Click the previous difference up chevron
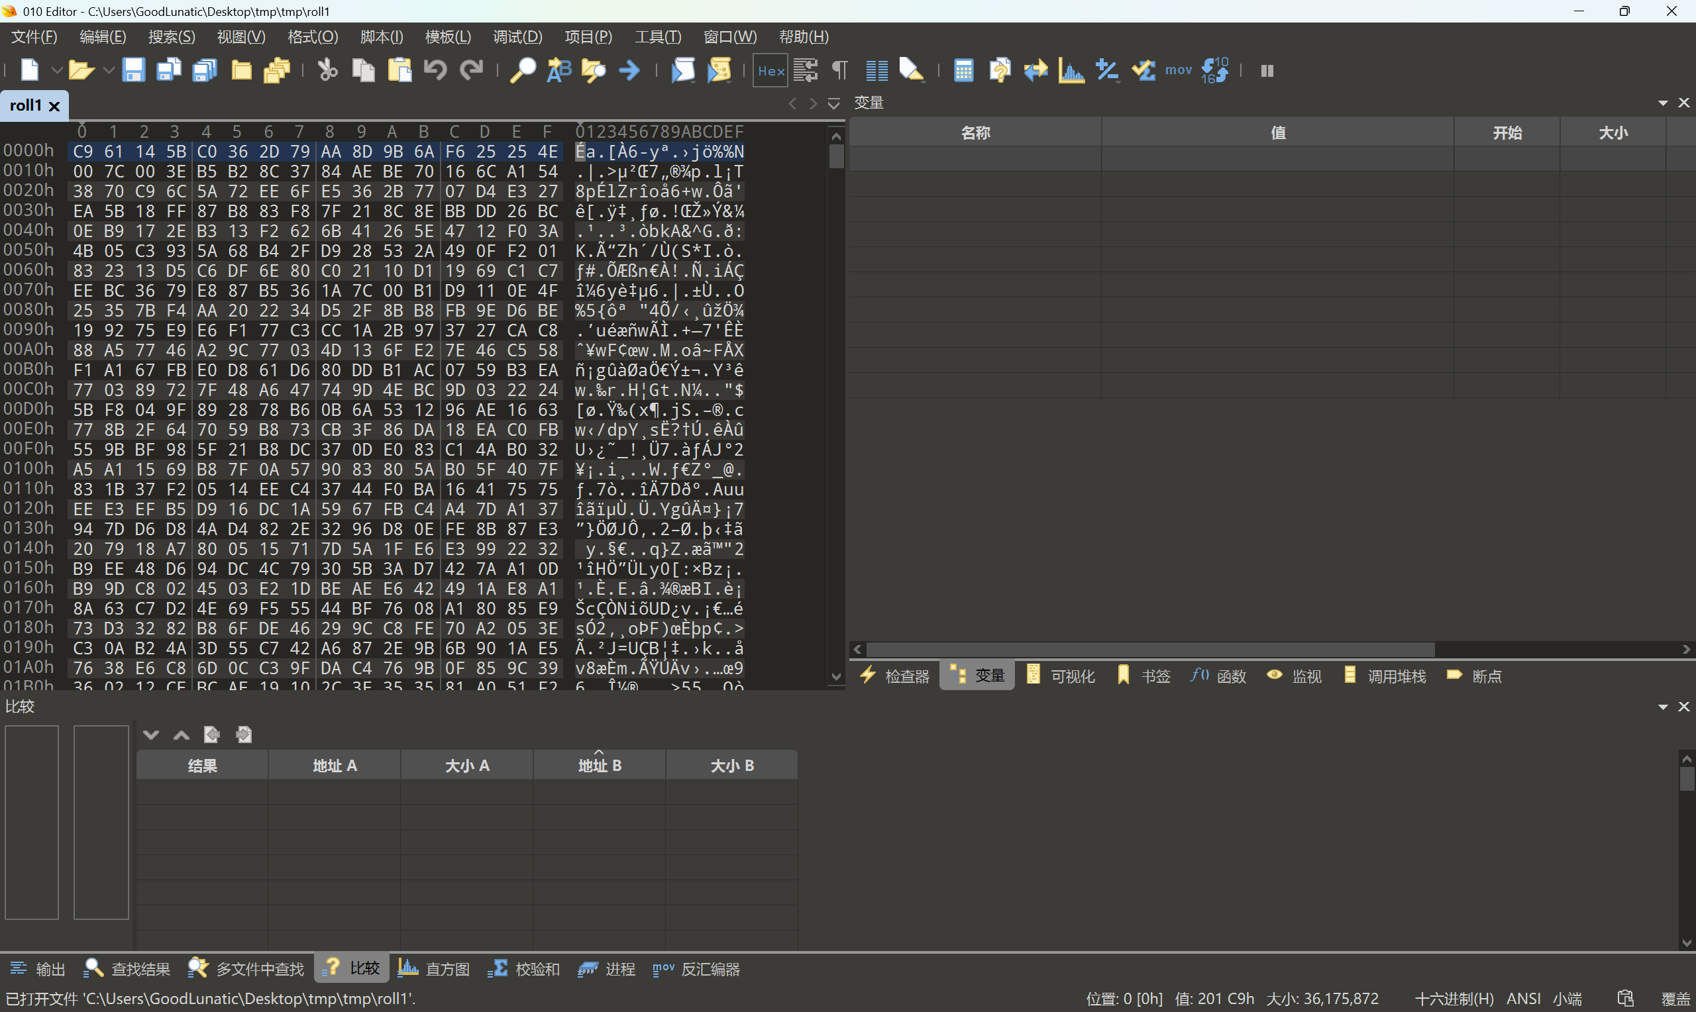The image size is (1696, 1012). click(182, 734)
